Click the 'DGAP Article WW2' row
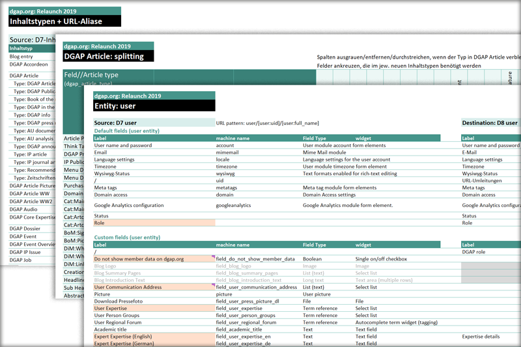 (31, 201)
